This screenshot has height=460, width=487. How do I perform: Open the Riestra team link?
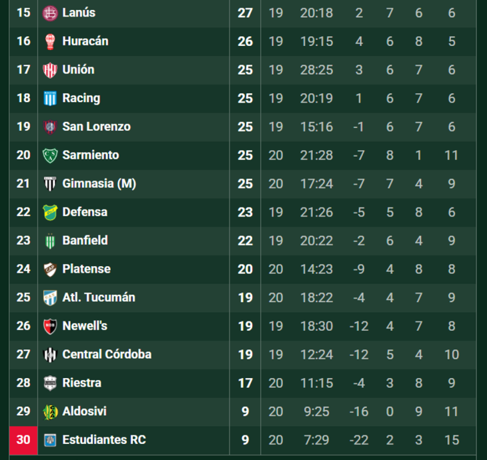[x=81, y=383]
